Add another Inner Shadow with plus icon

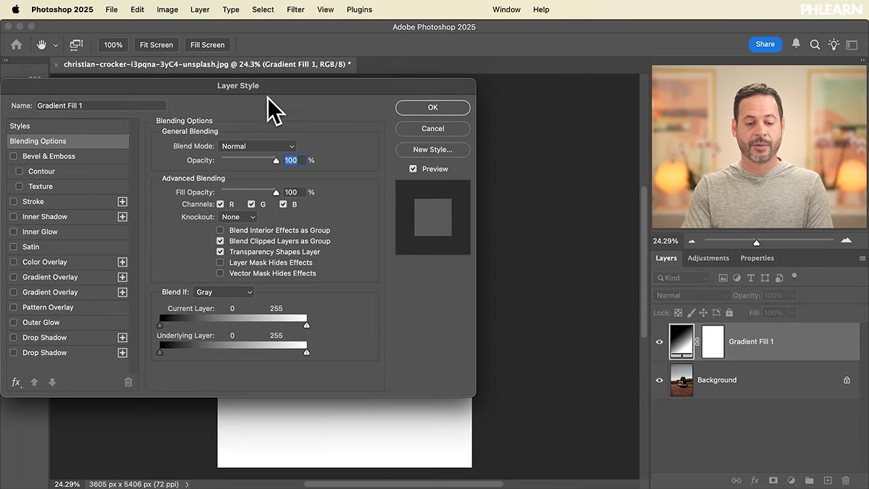(x=122, y=217)
